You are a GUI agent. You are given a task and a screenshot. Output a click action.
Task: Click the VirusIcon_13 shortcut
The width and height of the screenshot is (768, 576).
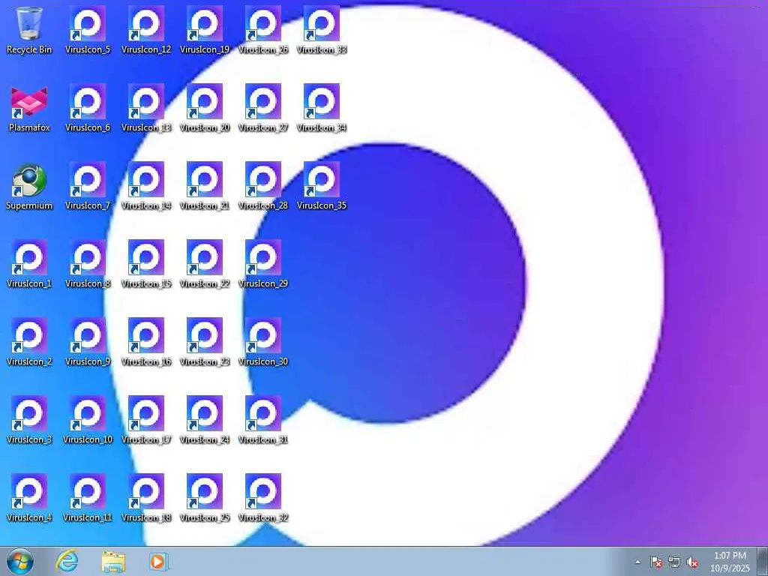pyautogui.click(x=146, y=108)
